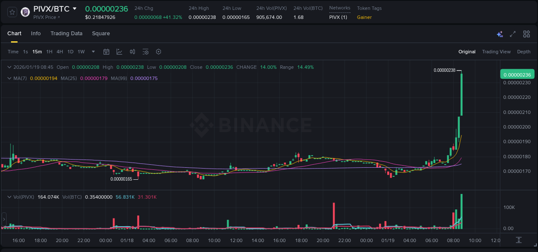Launch the Binance AI assistant icon
The width and height of the screenshot is (538, 252).
pos(500,34)
